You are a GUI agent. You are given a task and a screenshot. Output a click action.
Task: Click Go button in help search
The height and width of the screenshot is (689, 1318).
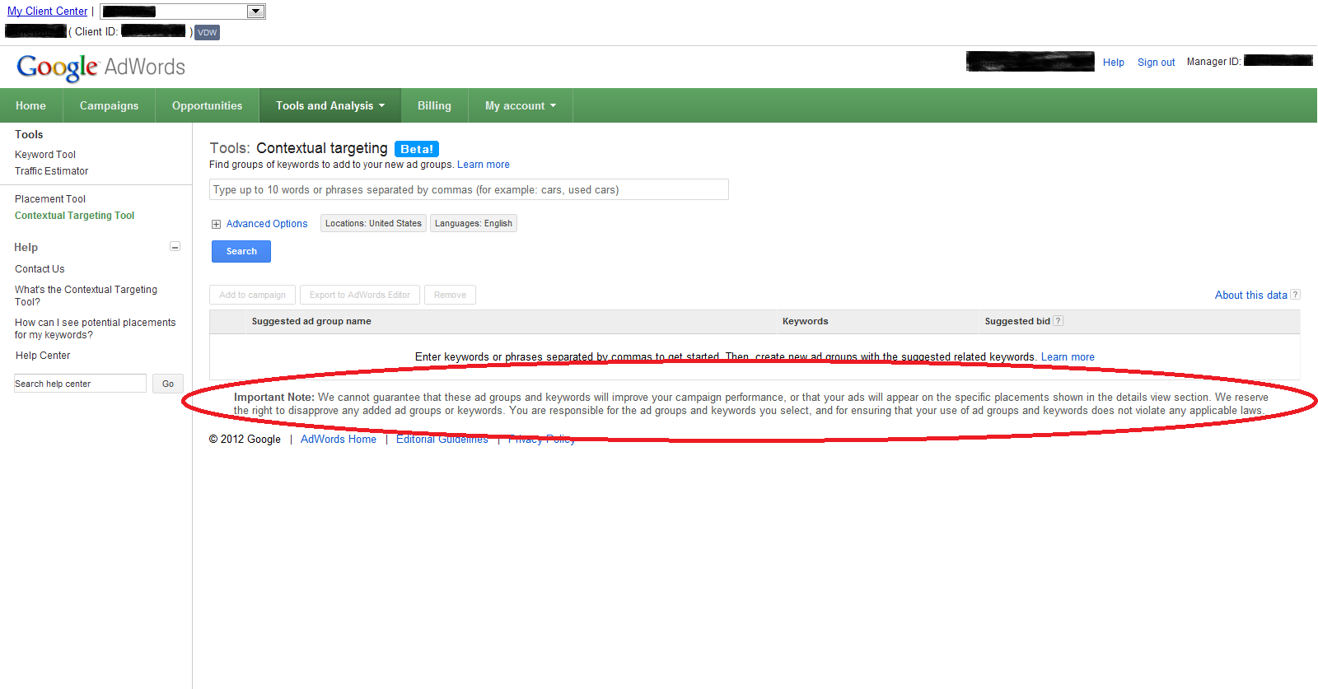168,384
